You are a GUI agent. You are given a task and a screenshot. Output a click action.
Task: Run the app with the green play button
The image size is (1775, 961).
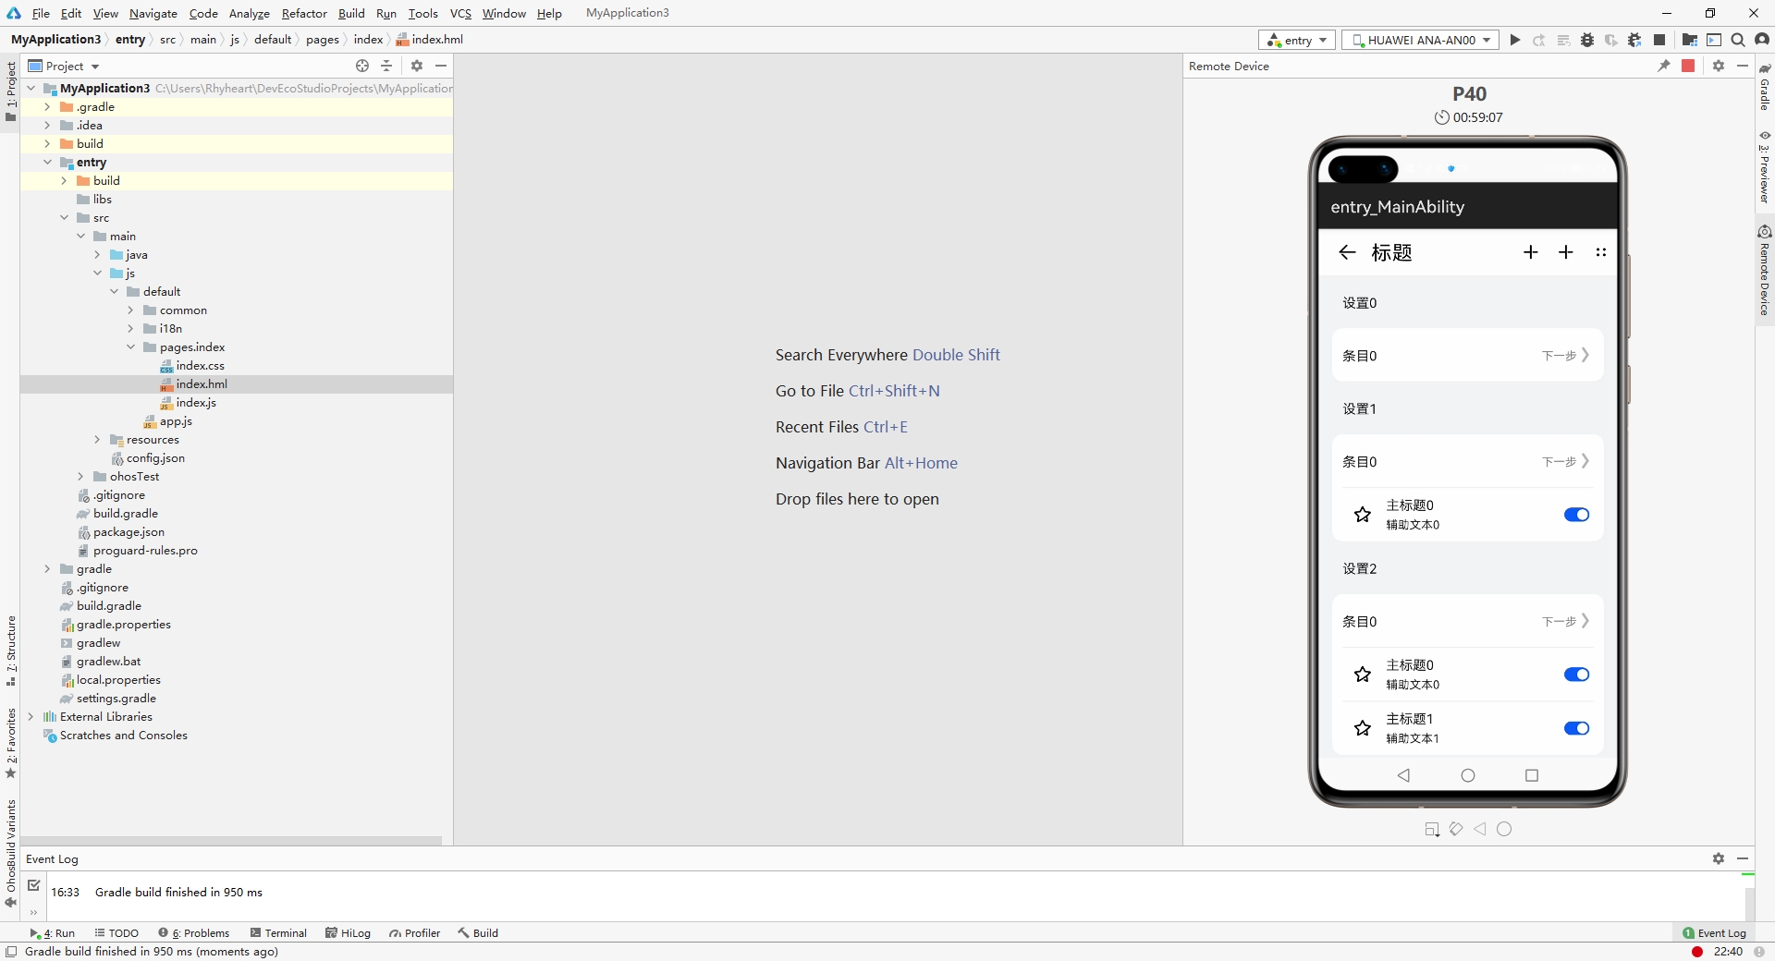tap(1514, 40)
